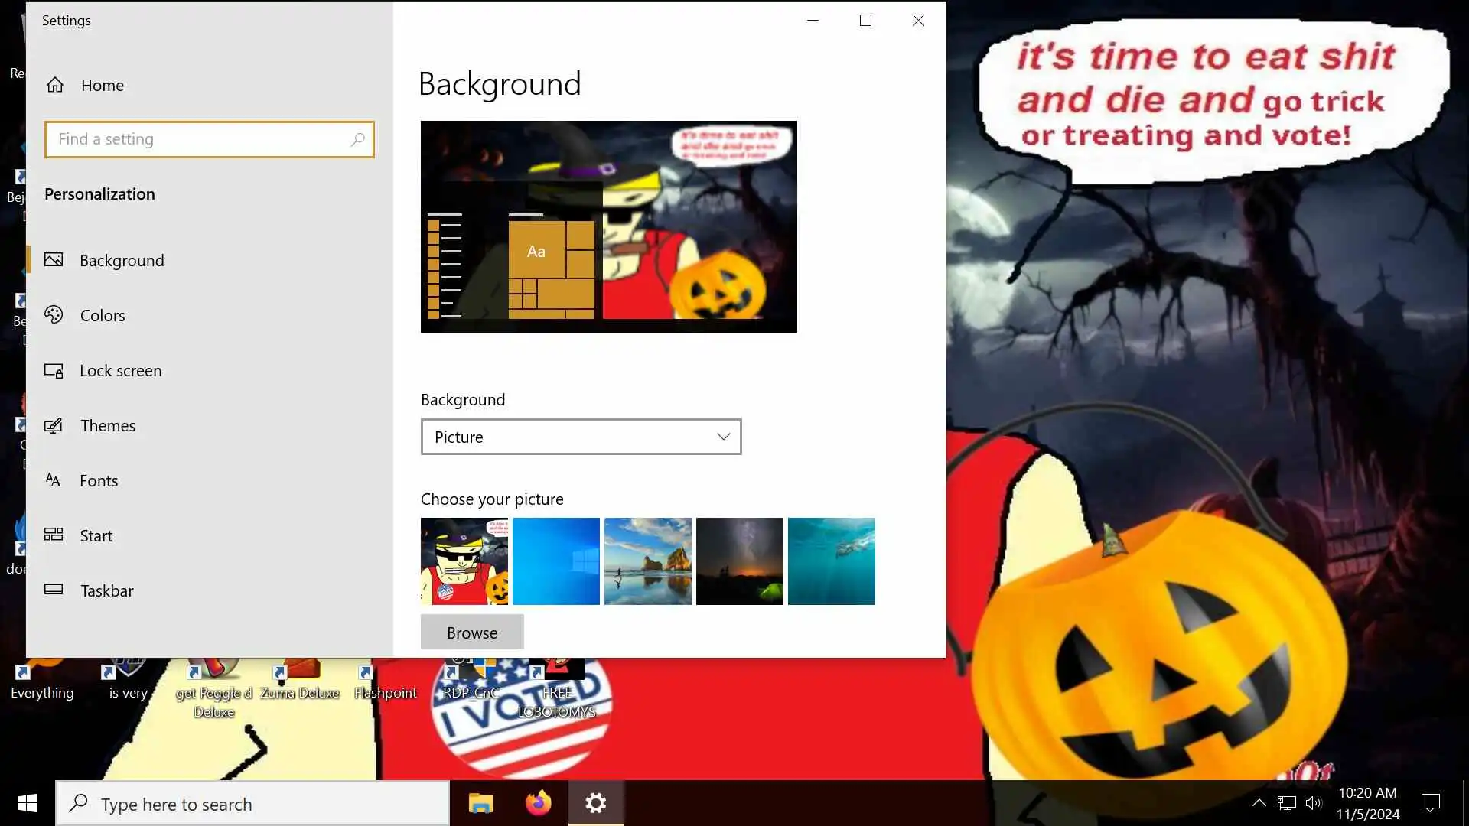Show hidden system tray icons
Screen dimensions: 1469x826
coord(1259,802)
